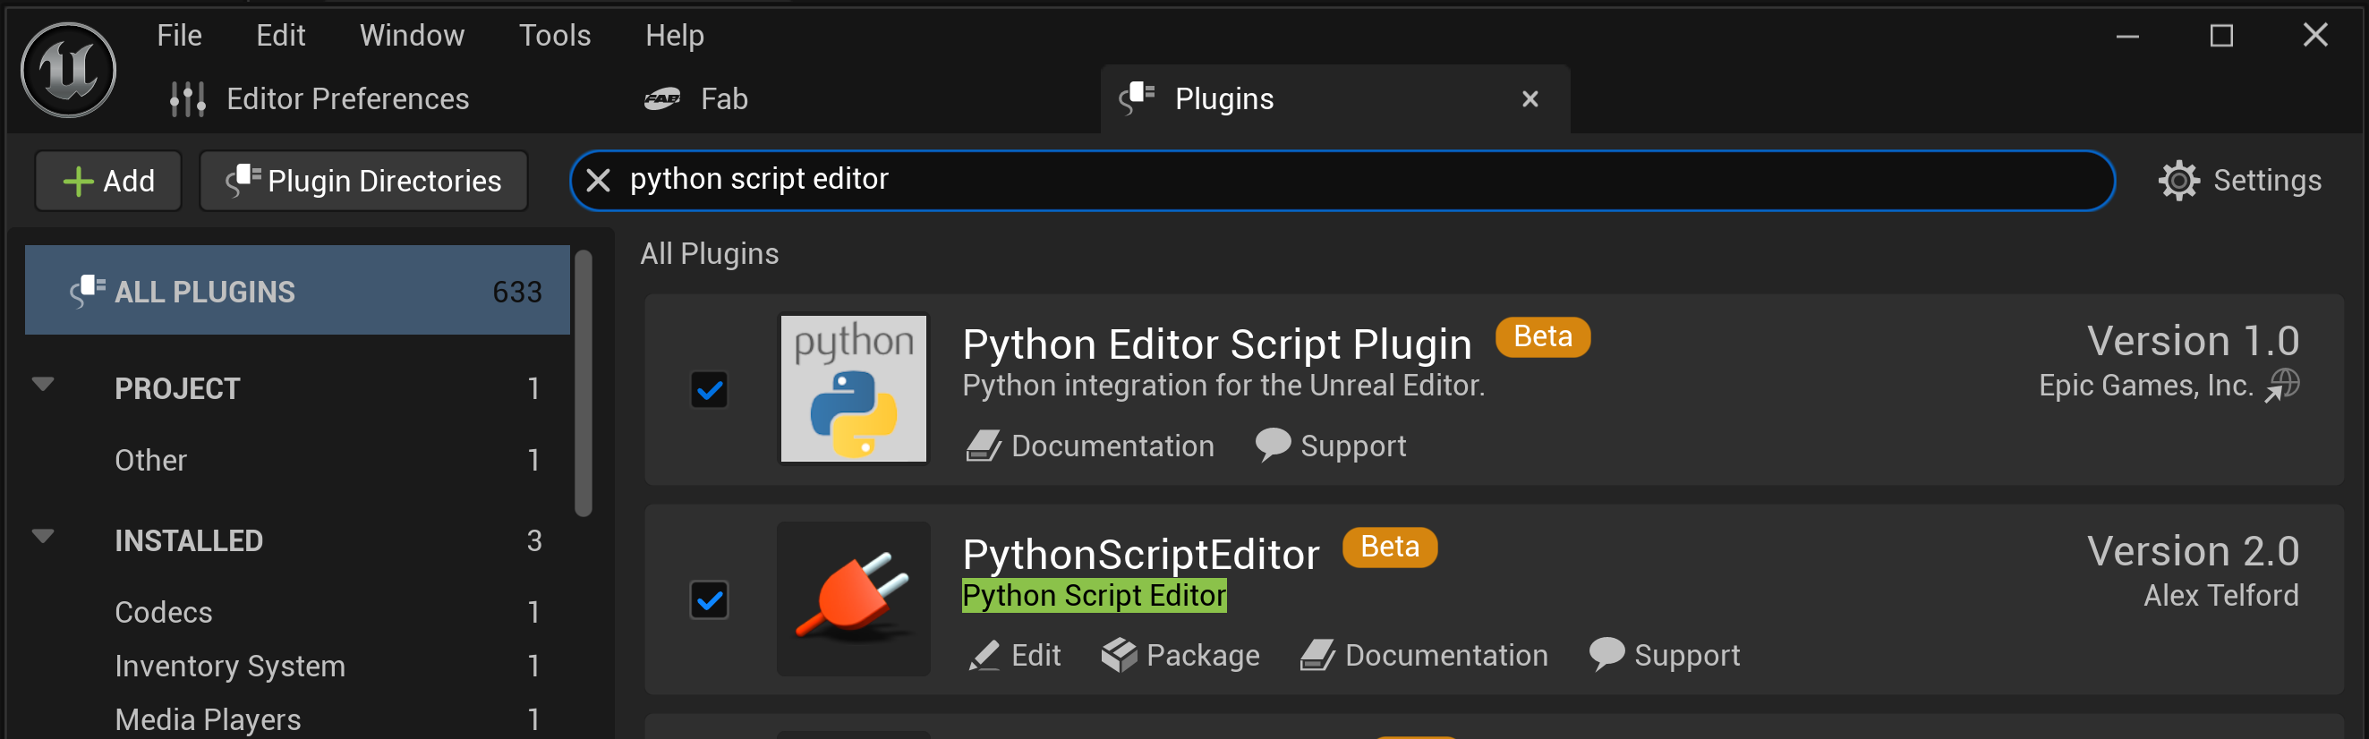Image resolution: width=2369 pixels, height=739 pixels.
Task: Click the category list scrollbar
Action: 583,383
